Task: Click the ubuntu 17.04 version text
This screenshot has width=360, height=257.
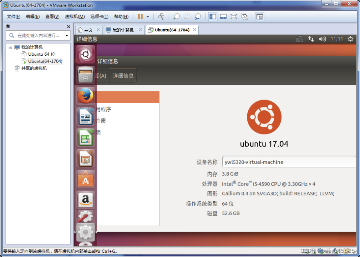Action: (x=264, y=144)
